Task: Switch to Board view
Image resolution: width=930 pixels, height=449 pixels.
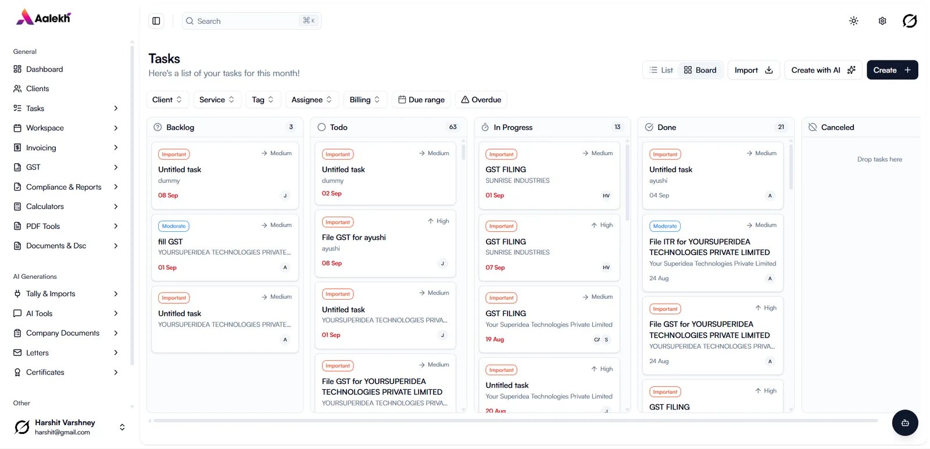Action: (x=700, y=70)
